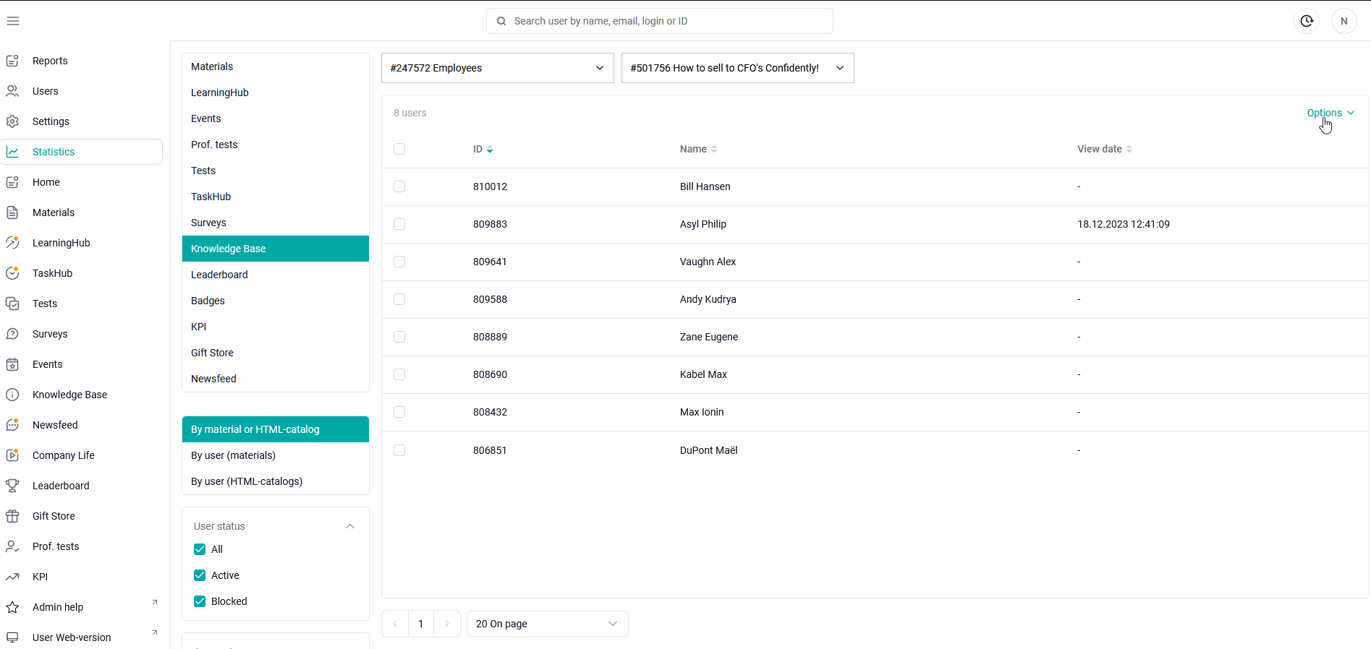The height and width of the screenshot is (649, 1371).
Task: Open the #247572 Employees dropdown
Action: [498, 68]
